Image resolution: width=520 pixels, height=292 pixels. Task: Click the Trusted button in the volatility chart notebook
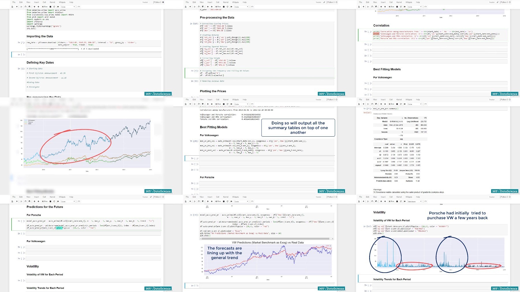pyautogui.click(x=492, y=197)
